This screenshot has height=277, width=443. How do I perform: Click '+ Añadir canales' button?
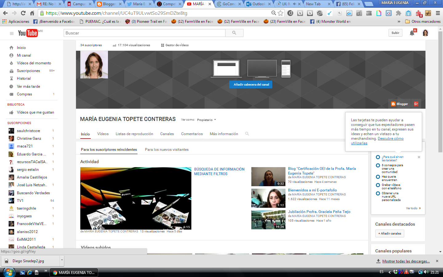[389, 234]
